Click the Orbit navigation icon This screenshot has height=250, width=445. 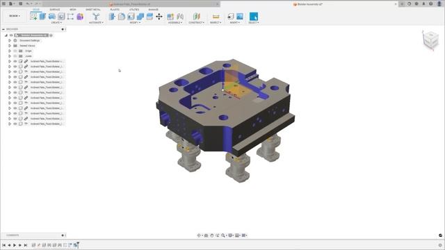[199, 235]
